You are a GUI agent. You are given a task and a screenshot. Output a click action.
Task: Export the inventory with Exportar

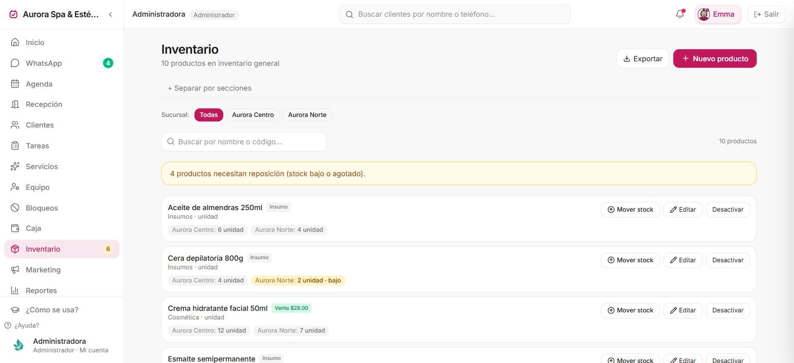(643, 59)
